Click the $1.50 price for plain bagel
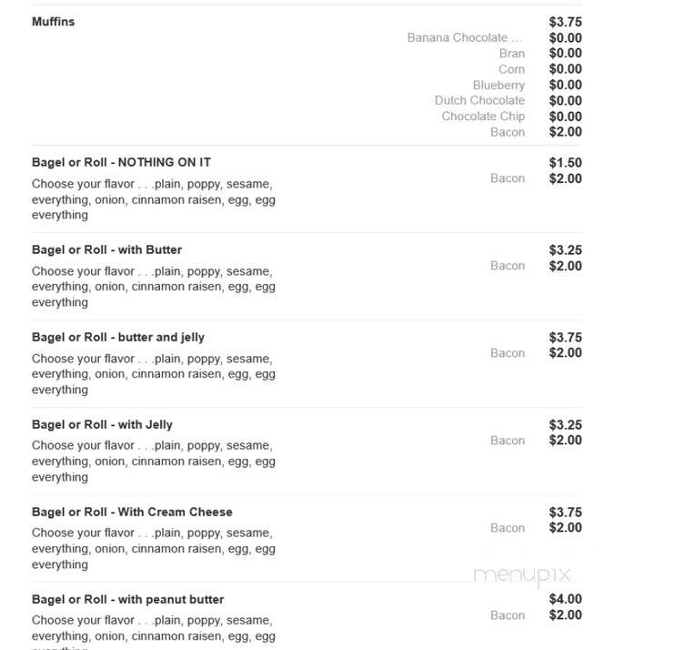The width and height of the screenshot is (685, 650). click(565, 163)
